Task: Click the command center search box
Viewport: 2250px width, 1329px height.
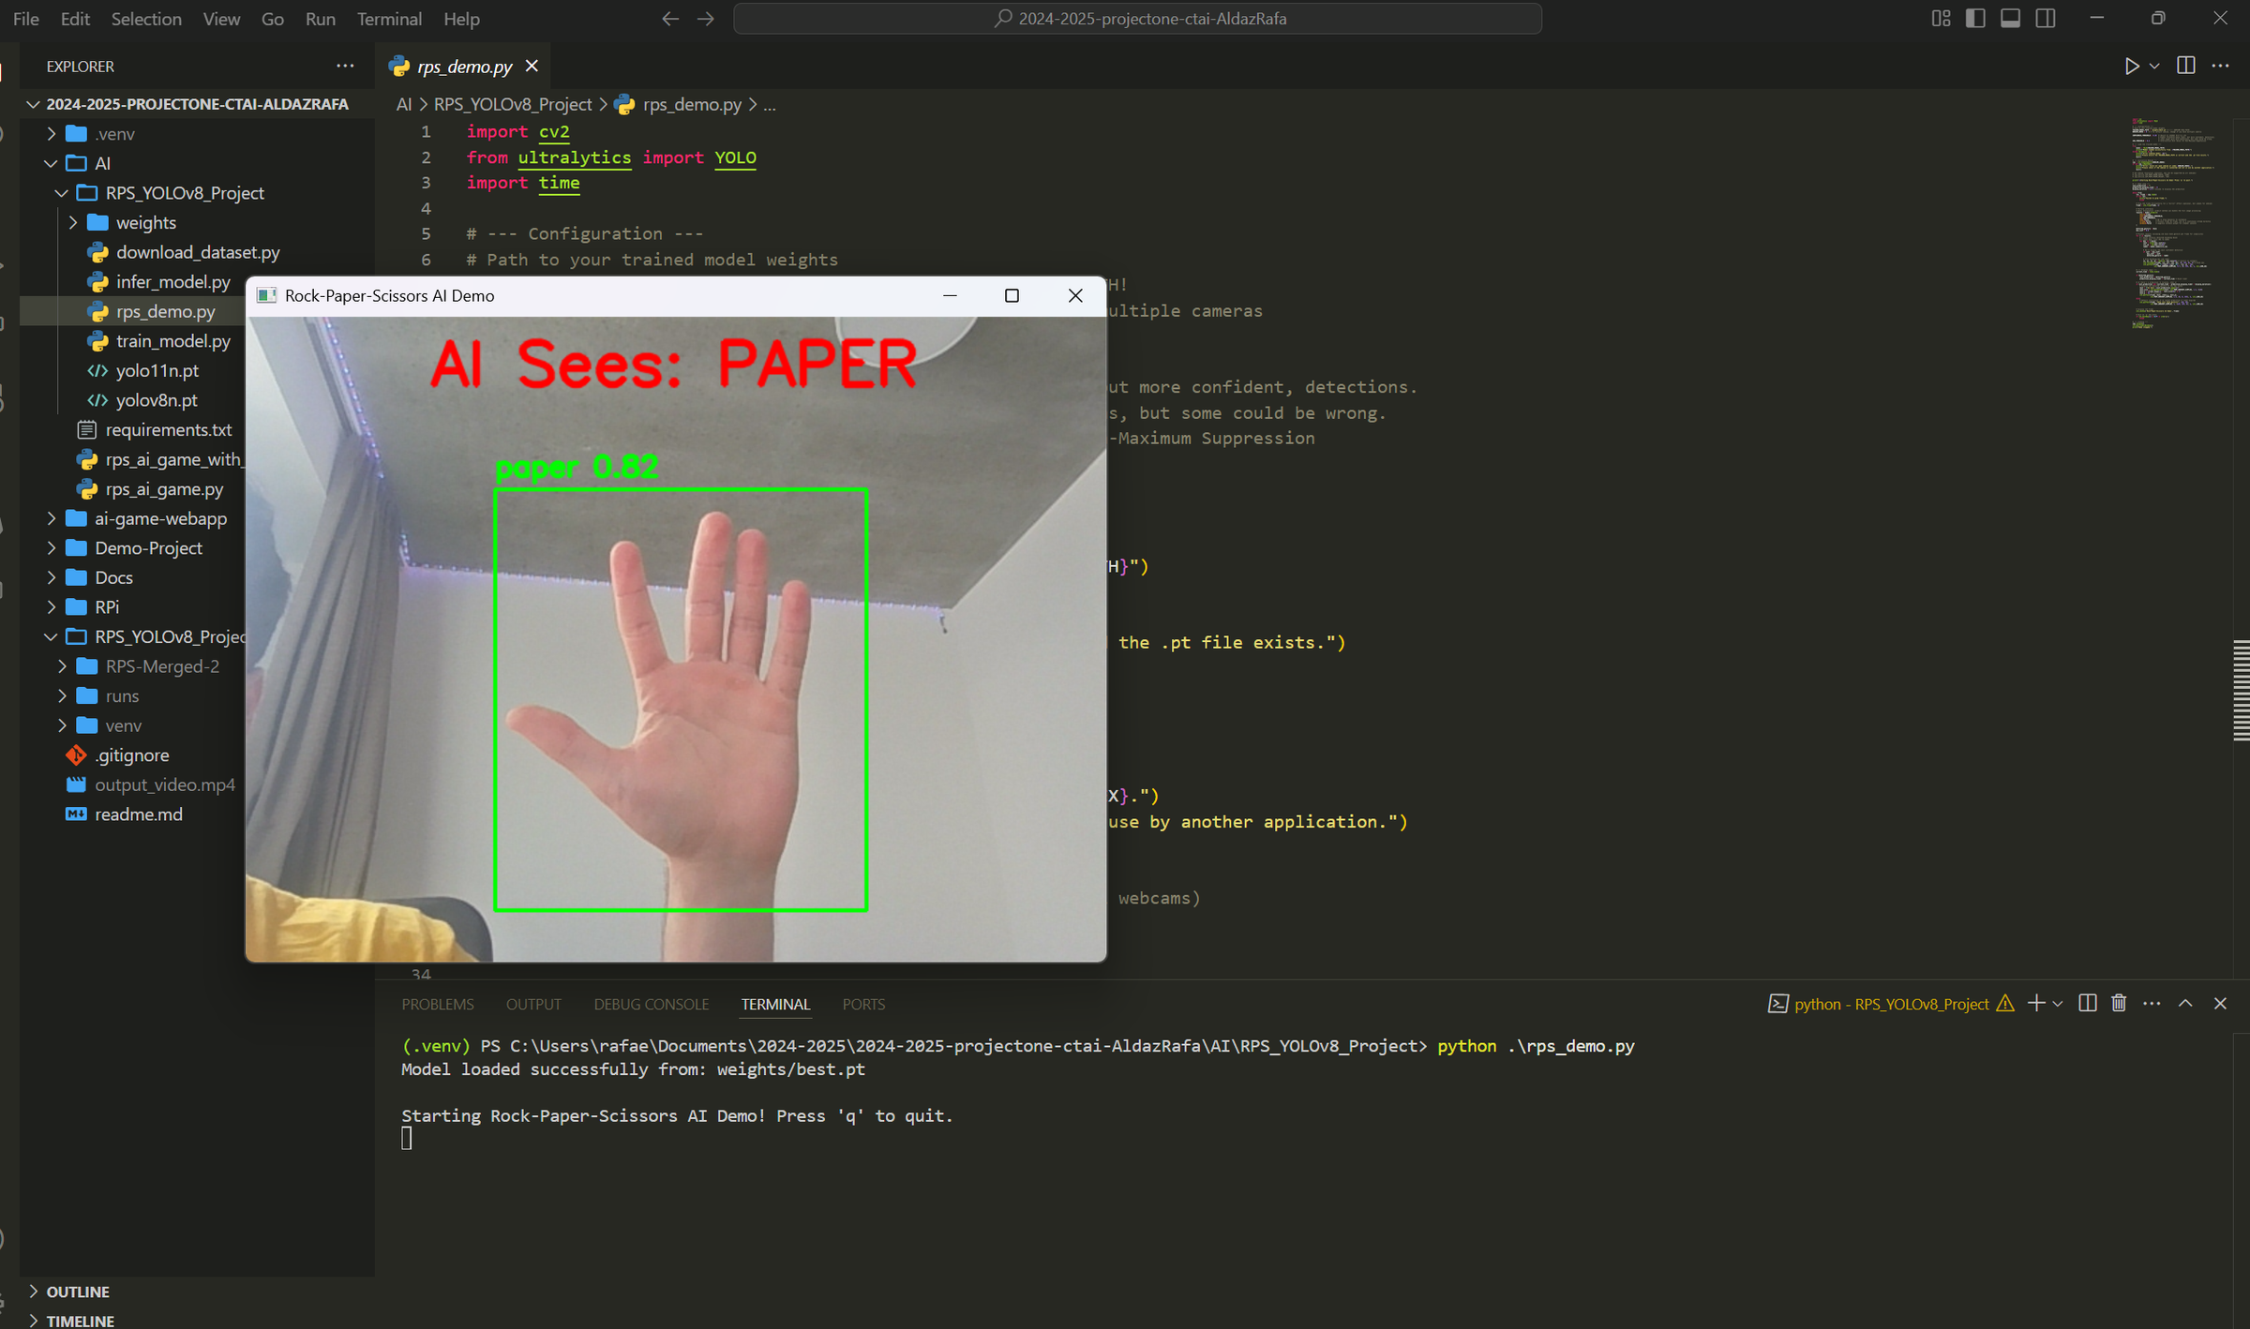Action: point(1137,19)
